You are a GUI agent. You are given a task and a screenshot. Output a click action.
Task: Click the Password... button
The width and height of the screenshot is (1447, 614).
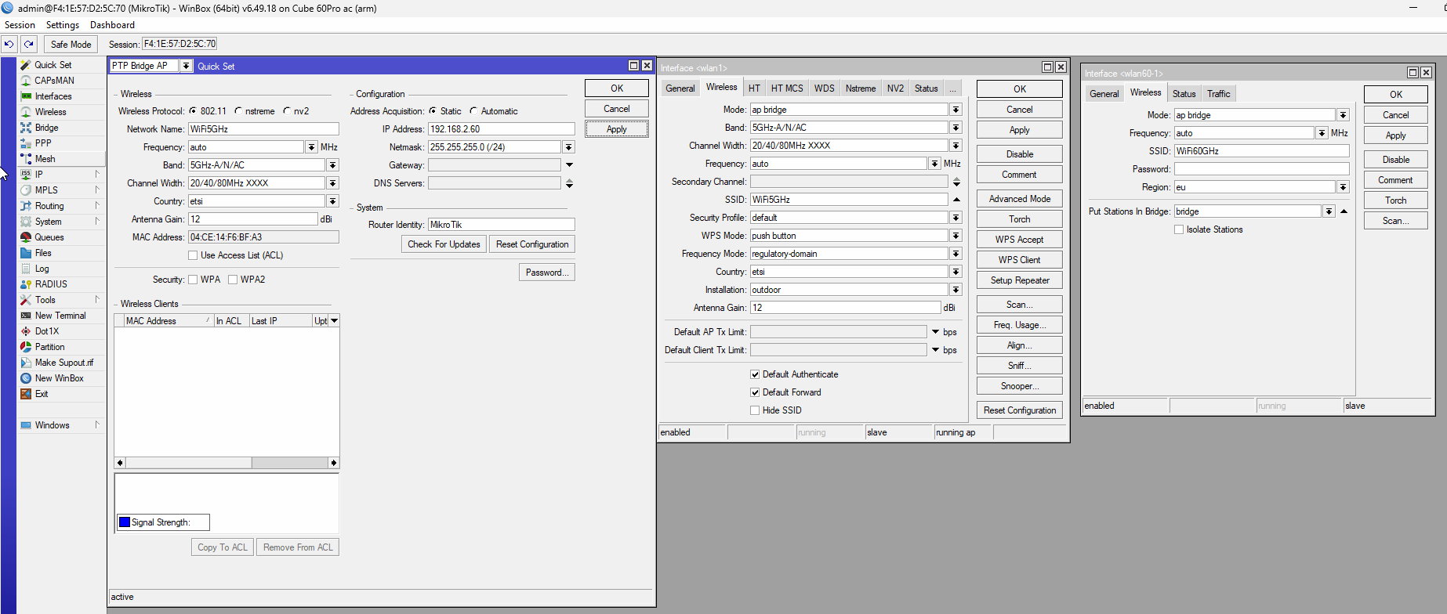[547, 273]
